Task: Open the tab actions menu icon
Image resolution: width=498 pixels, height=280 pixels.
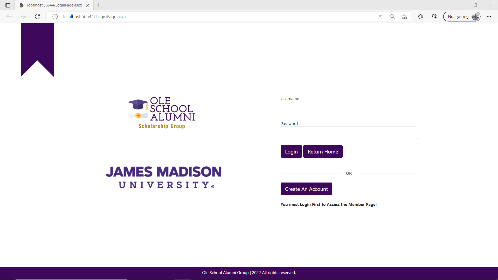Action: pos(8,5)
